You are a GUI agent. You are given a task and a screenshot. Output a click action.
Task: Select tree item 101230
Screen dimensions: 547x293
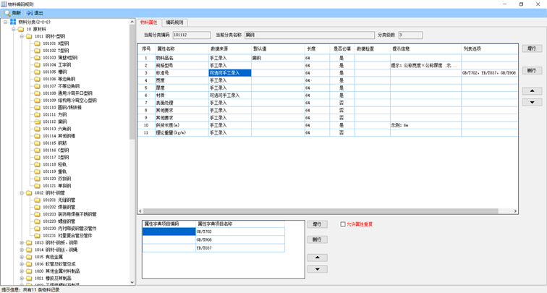tap(69, 229)
